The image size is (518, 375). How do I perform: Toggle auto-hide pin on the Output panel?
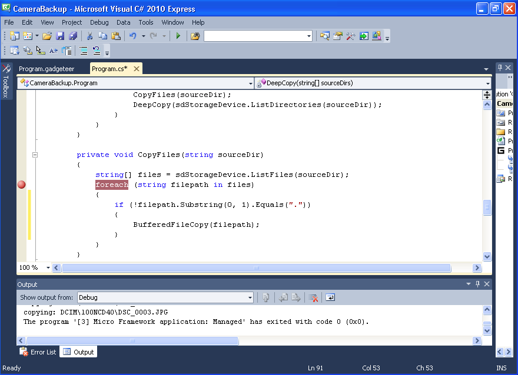click(477, 284)
